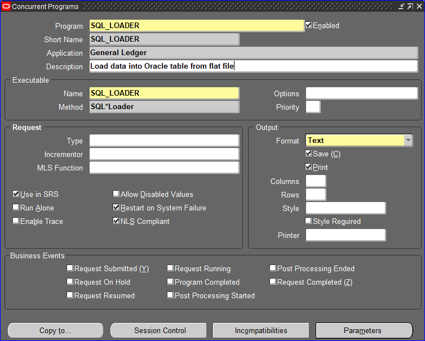Uncheck Use in SRS

coord(16,194)
